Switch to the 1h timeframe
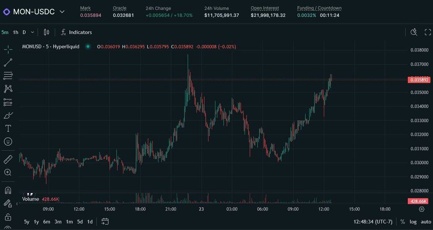 [16, 32]
